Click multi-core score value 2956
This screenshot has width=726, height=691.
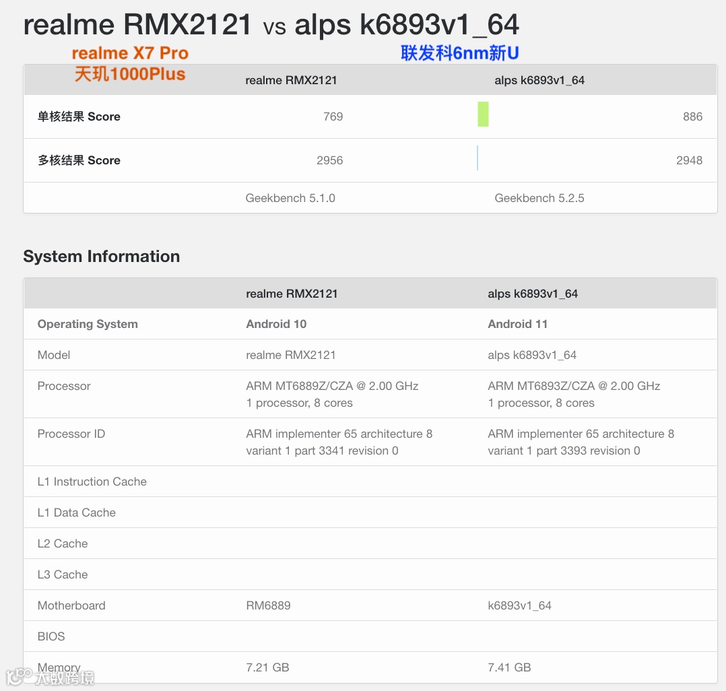[x=330, y=160]
